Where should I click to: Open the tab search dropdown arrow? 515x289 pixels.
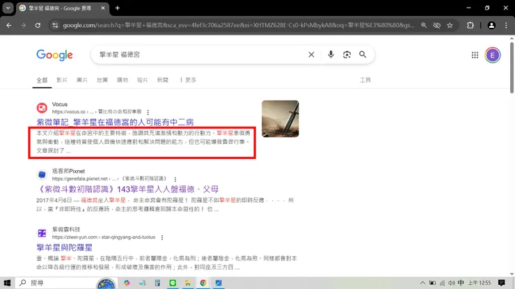pos(8,8)
